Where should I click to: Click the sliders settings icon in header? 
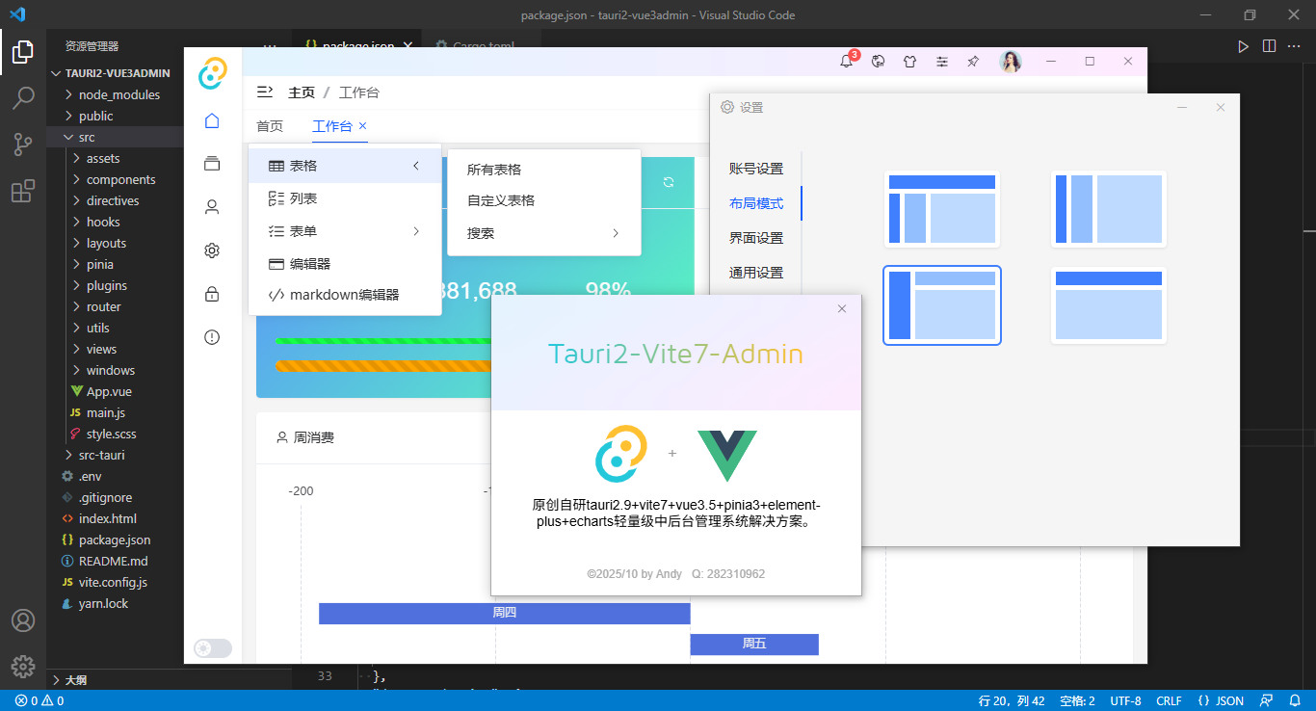(x=942, y=61)
